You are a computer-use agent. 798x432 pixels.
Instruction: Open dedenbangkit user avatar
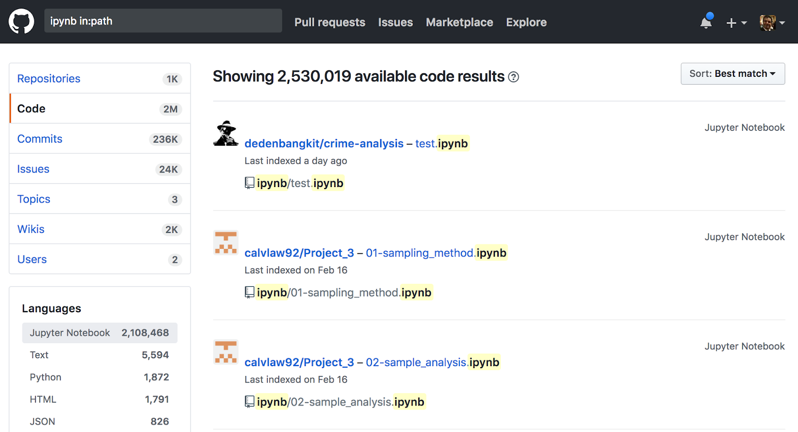226,133
